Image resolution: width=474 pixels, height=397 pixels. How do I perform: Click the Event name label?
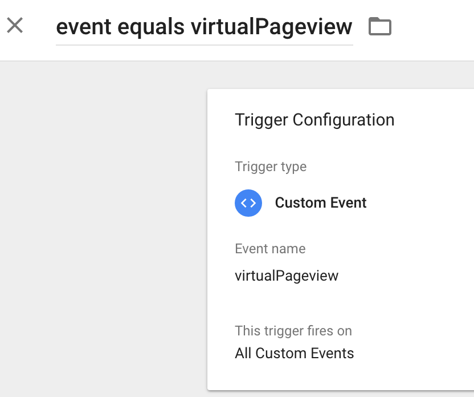[270, 249]
